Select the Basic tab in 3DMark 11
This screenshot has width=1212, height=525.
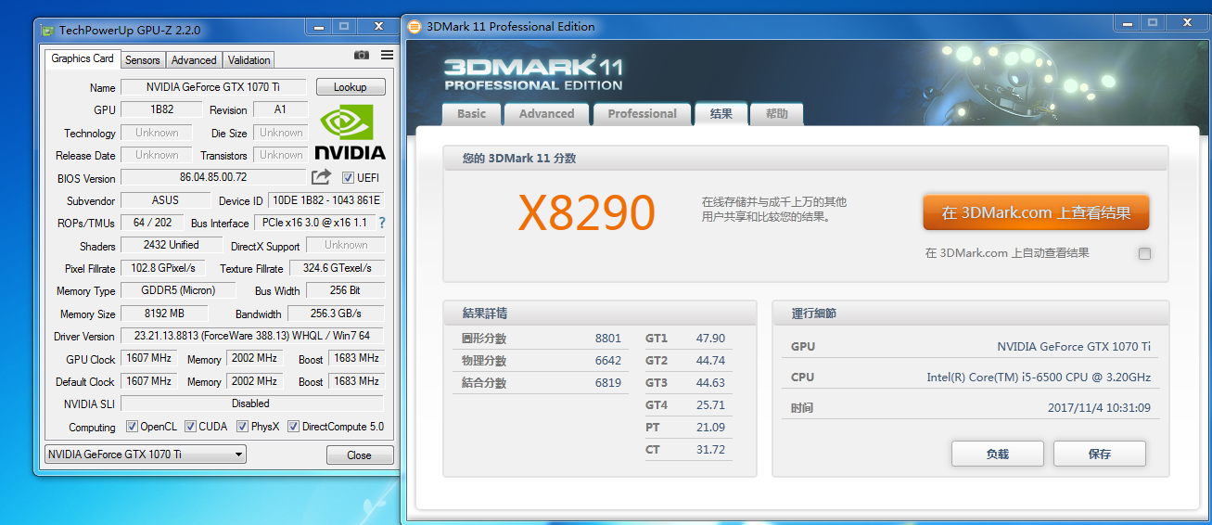[x=471, y=114]
